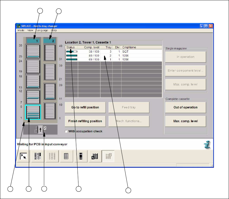This screenshot has width=229, height=199.
Task: Click the greyed crossed-out feeder toolbar icon
Action: tap(52, 157)
